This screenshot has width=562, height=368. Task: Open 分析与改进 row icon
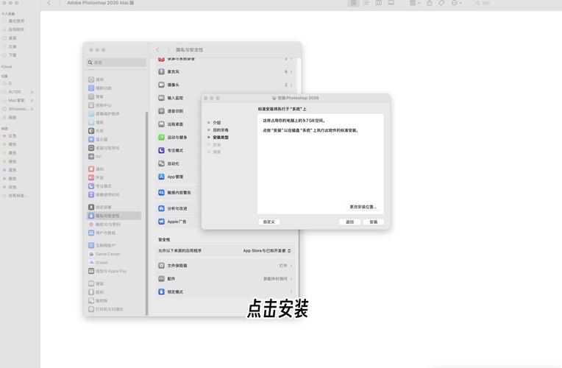161,208
